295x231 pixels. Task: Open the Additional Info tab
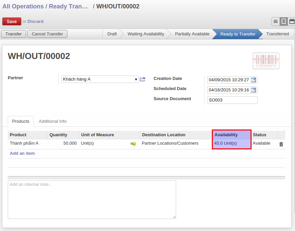click(53, 121)
